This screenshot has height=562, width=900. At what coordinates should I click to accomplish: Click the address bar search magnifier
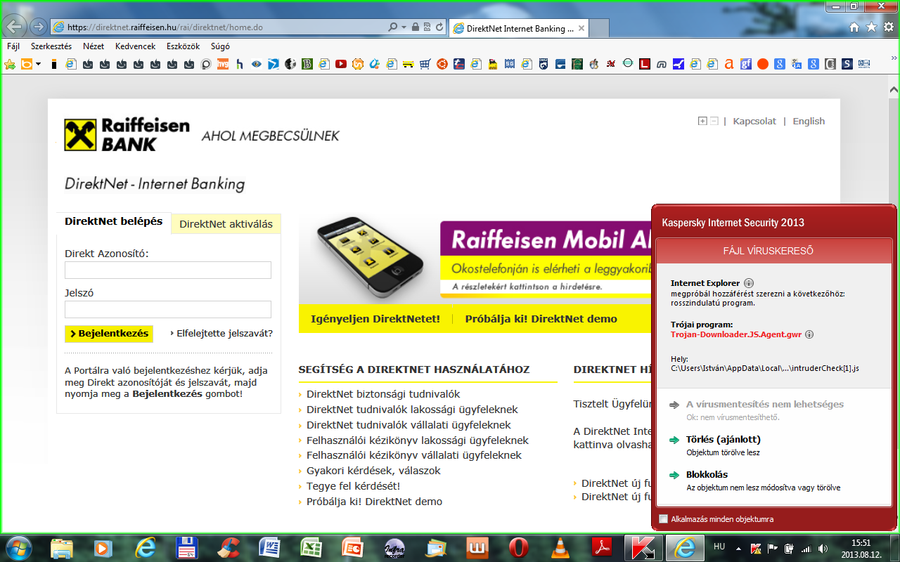(393, 27)
